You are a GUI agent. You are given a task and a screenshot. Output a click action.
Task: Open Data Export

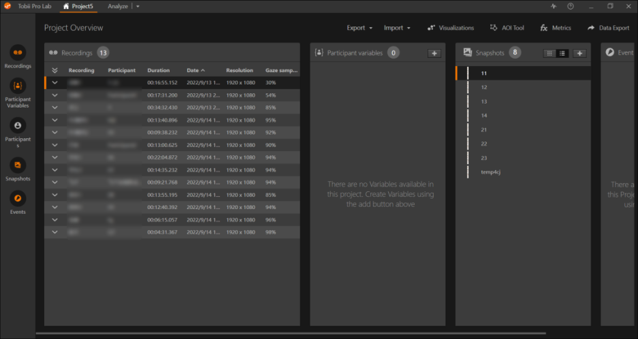608,28
